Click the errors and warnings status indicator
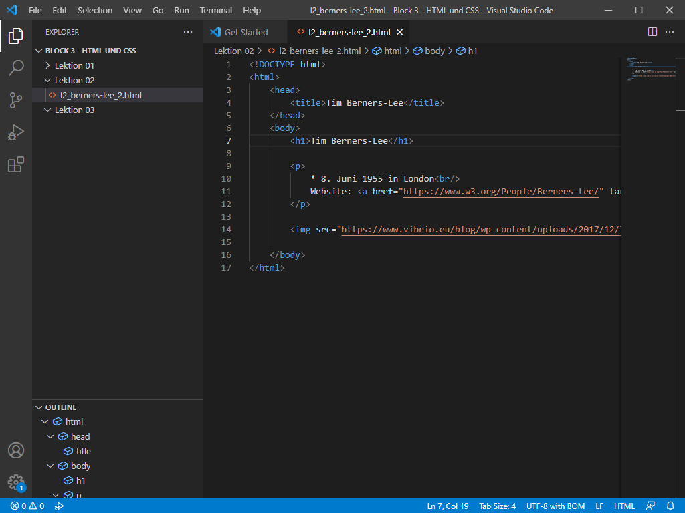 (x=27, y=506)
